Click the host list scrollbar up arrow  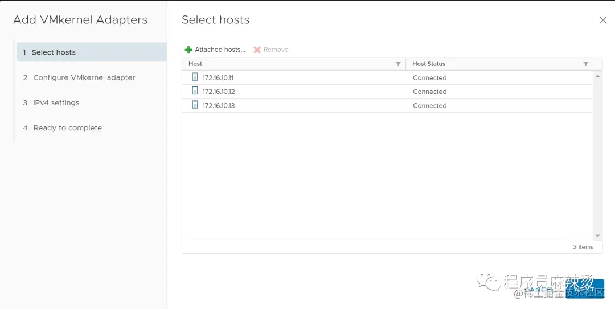(x=597, y=76)
